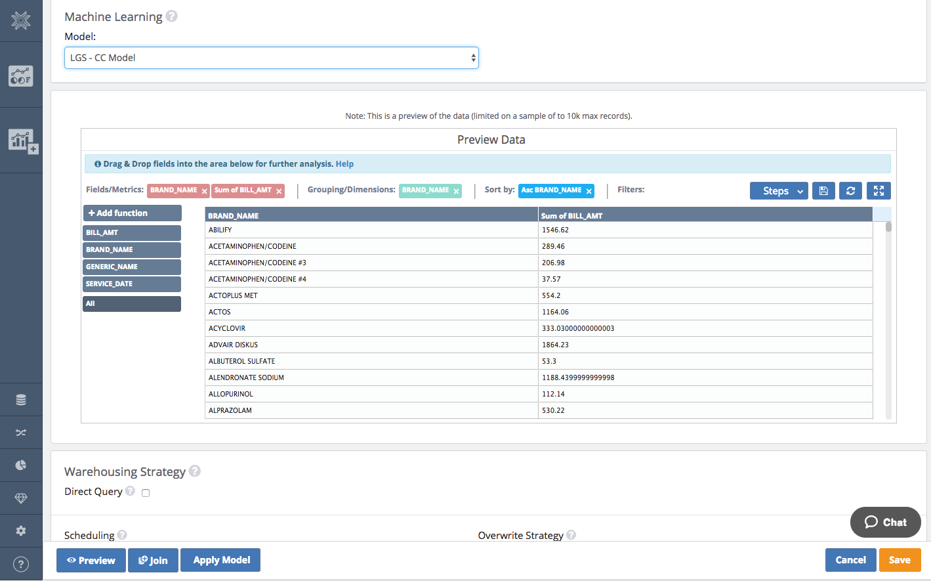Select the SERVICE_DATE field
The width and height of the screenshot is (931, 581).
[x=132, y=284]
